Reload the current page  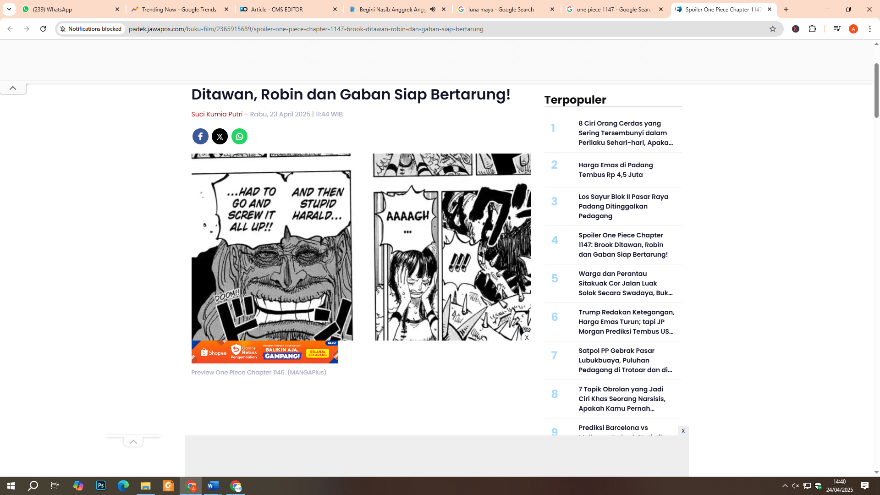pos(43,29)
